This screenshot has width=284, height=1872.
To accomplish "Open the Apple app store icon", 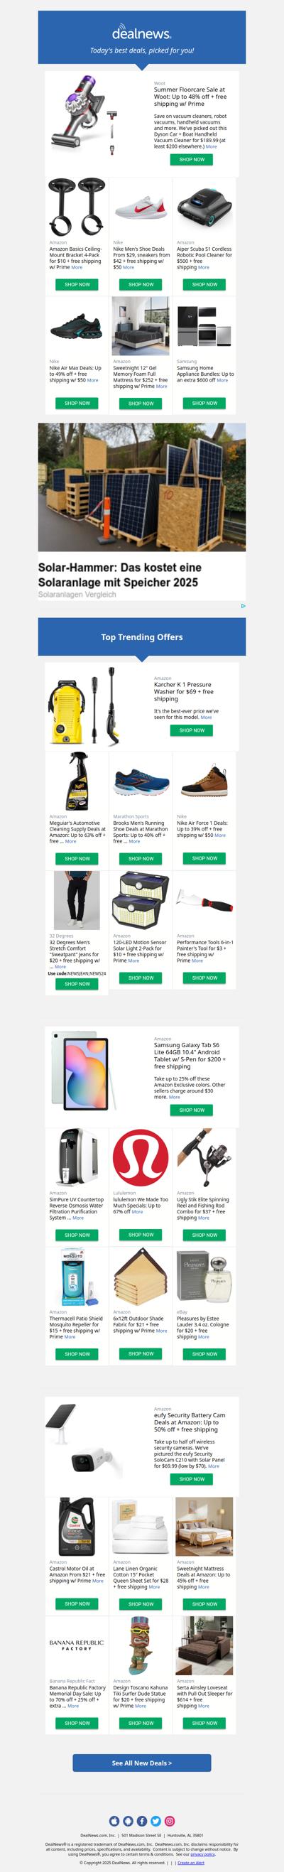I will pyautogui.click(x=114, y=1820).
